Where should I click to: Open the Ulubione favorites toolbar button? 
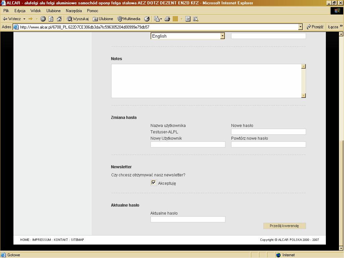click(103, 19)
